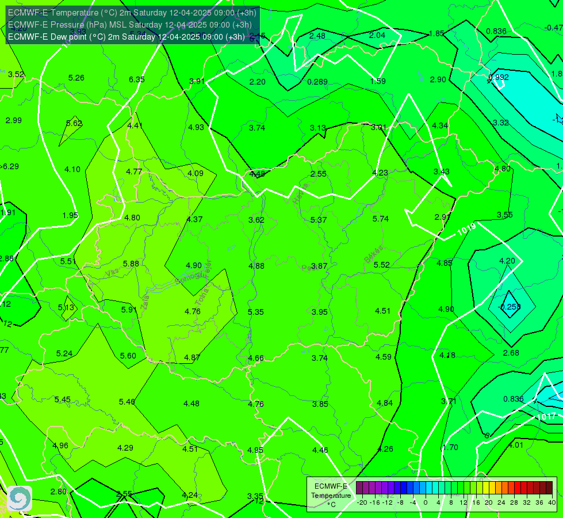563x518 pixels.
Task: Click the 3.52 temperature value
Action: [x=16, y=74]
